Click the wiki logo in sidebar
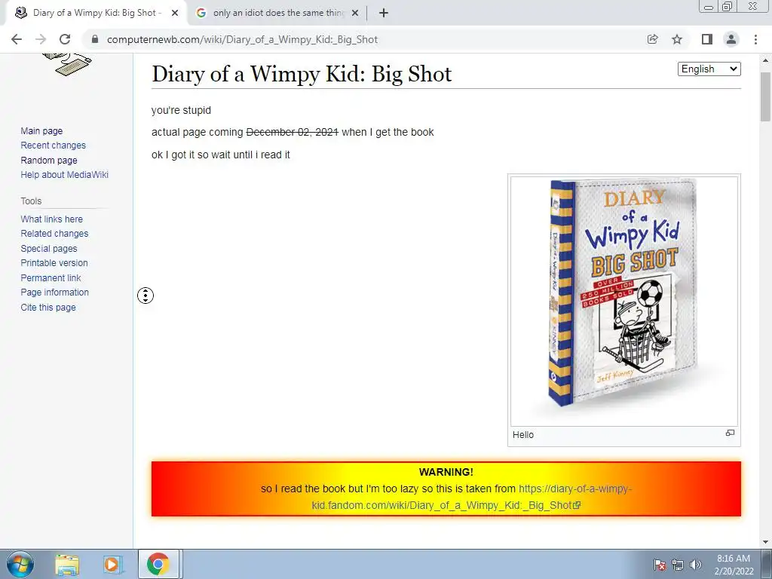The height and width of the screenshot is (579, 772). click(x=67, y=65)
